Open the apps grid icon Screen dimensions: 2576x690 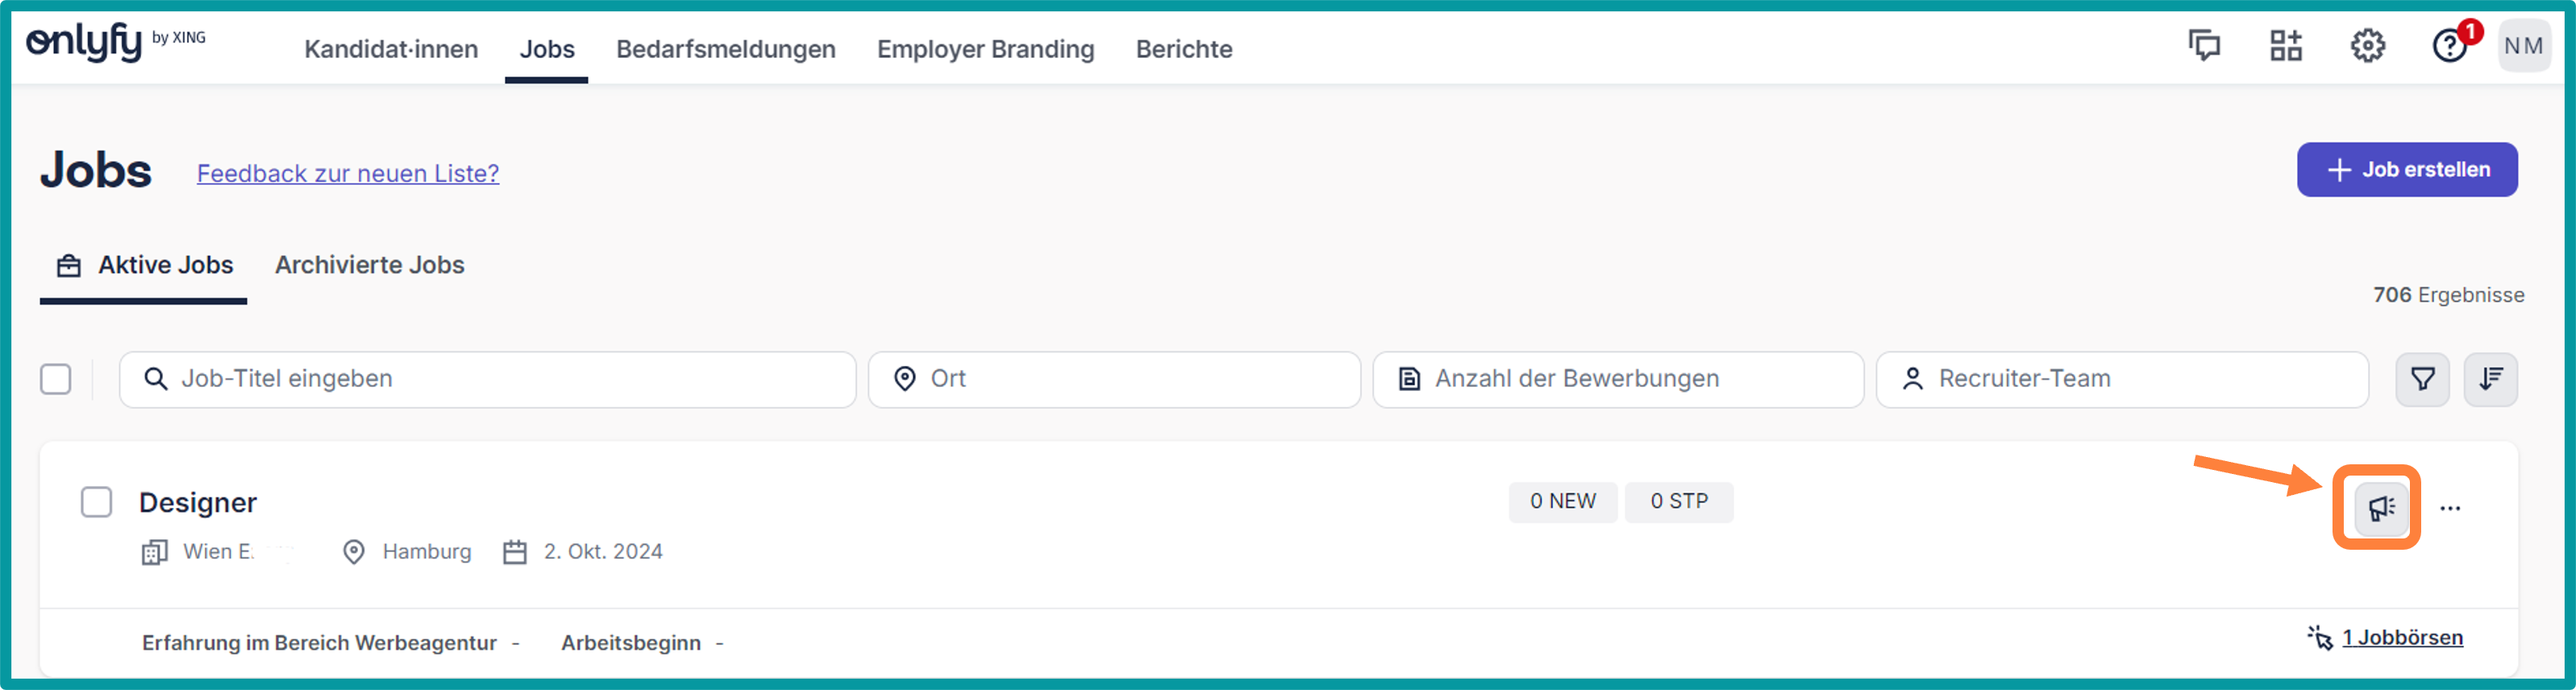(x=2285, y=46)
